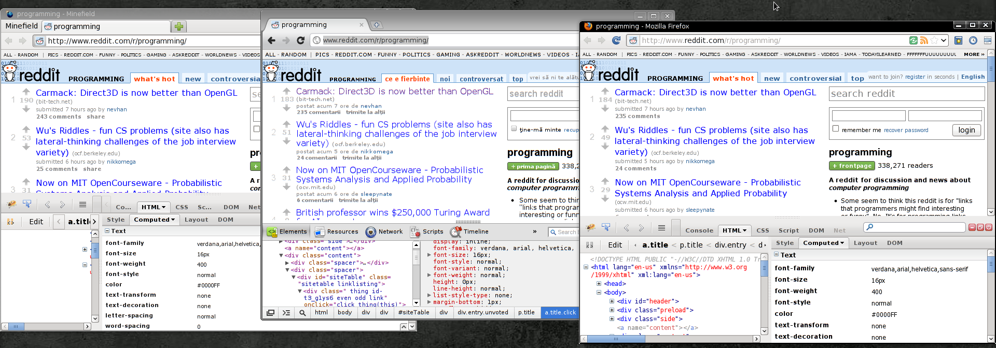The height and width of the screenshot is (348, 996).
Task: Select a.title.click breadcrumb in Chrome inspector
Action: [560, 312]
